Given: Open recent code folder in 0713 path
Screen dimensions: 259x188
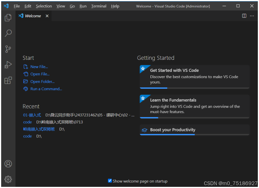Looking at the screenshot, I should point(28,122).
